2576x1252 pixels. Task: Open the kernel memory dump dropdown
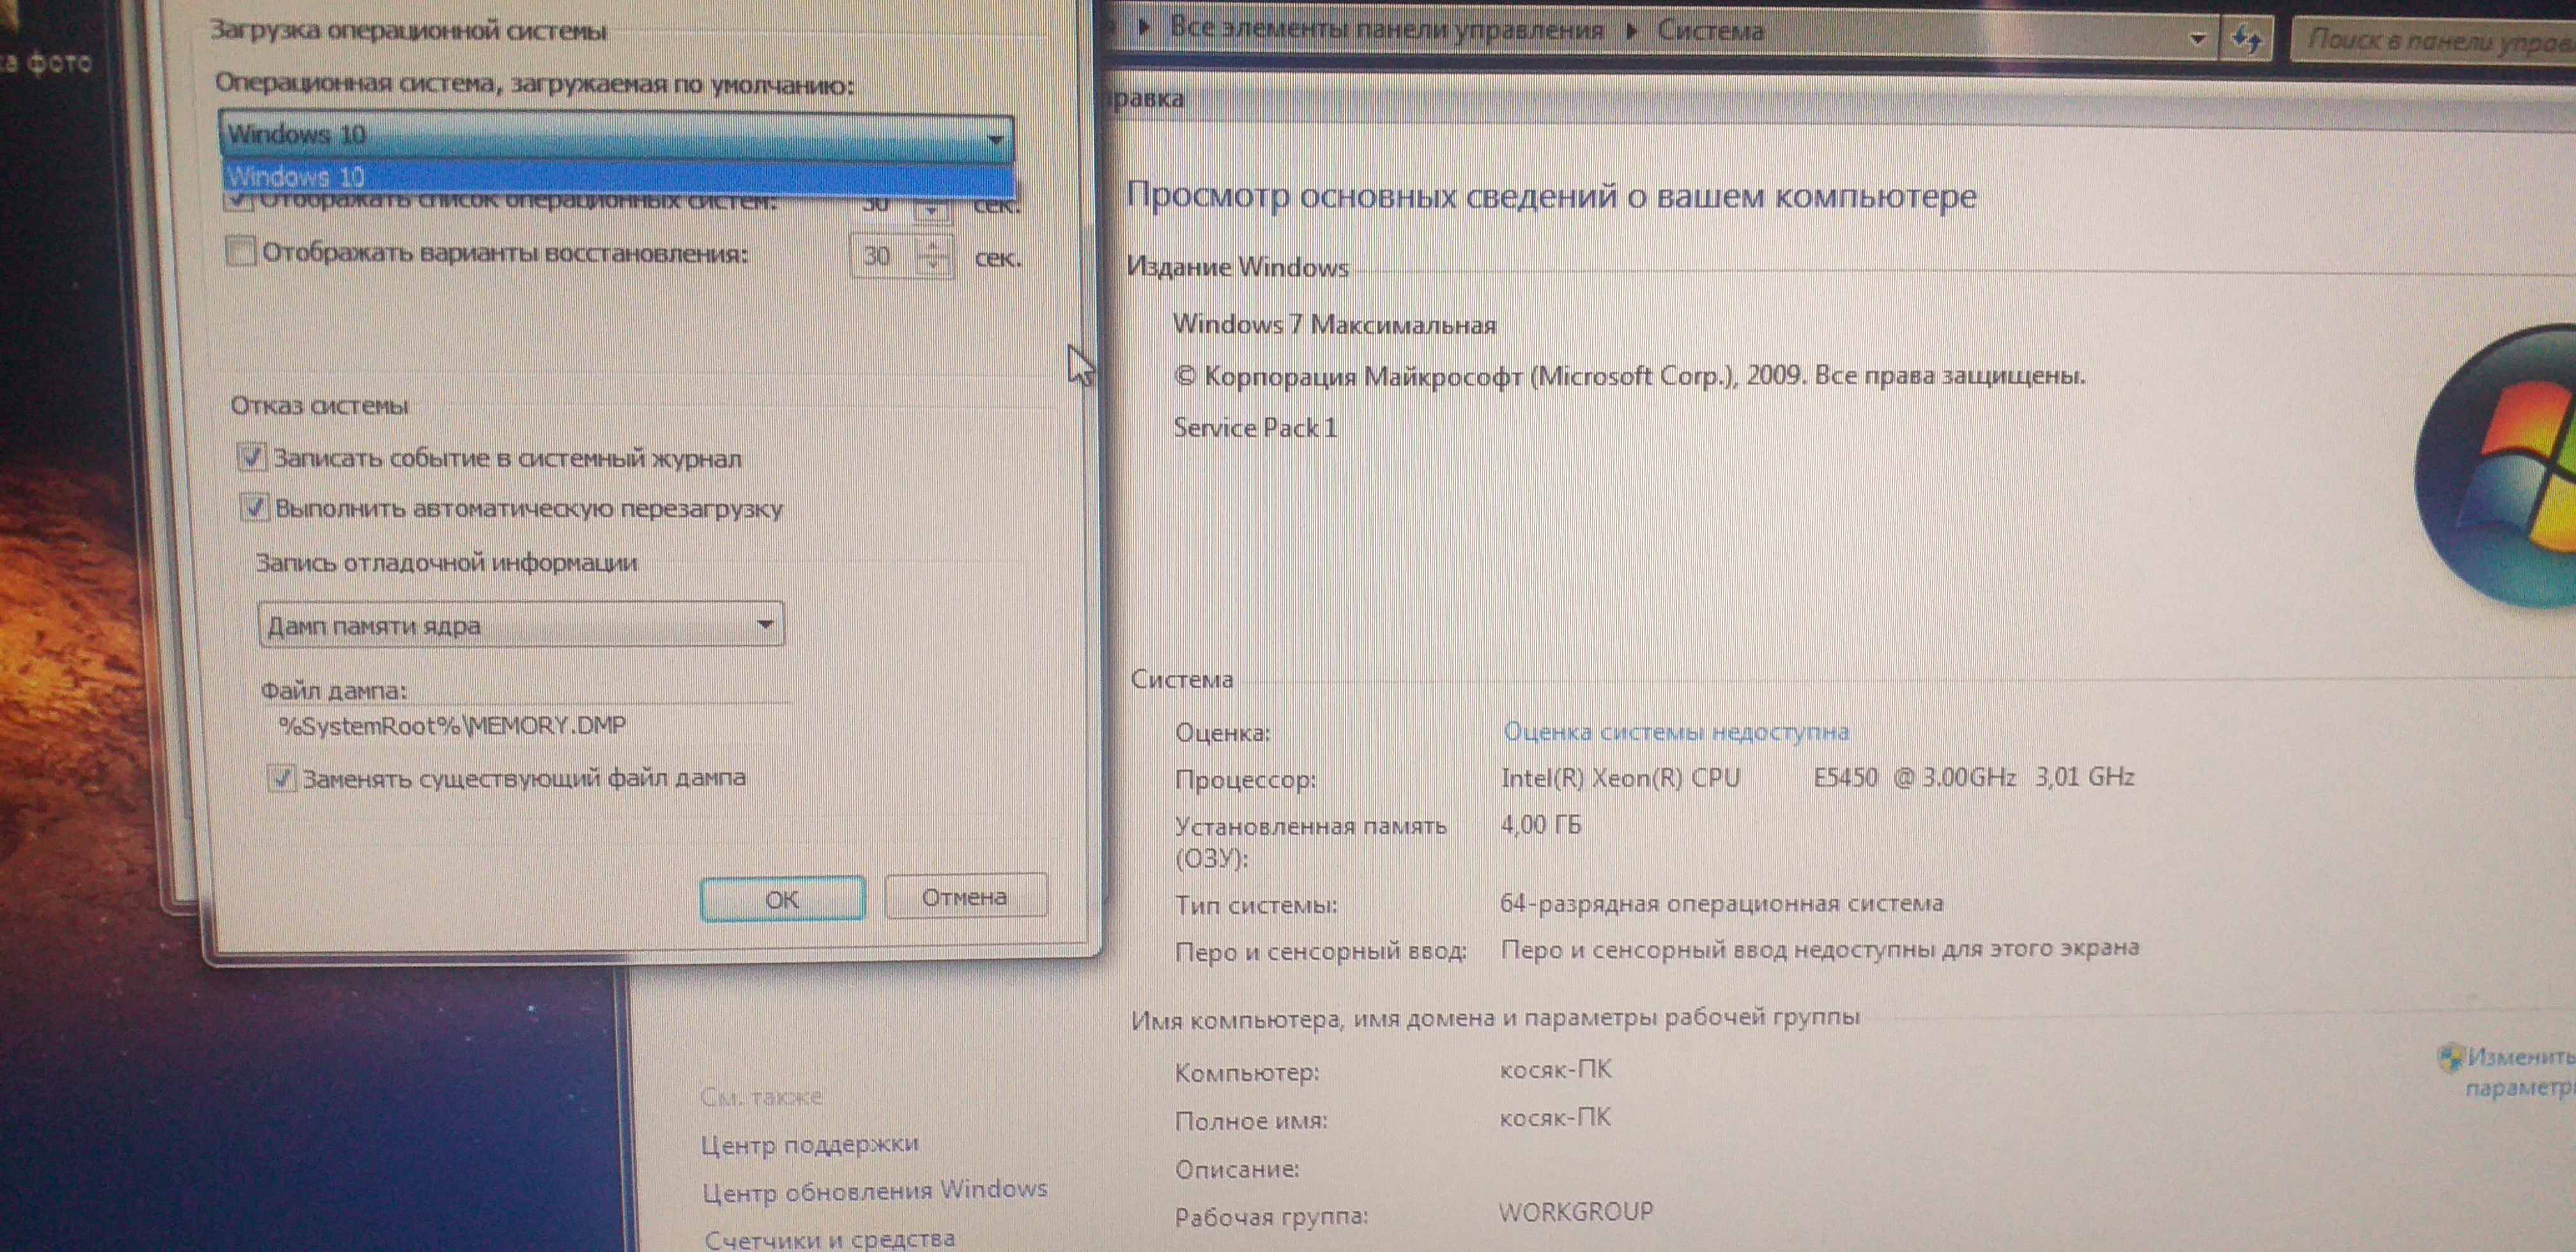[521, 625]
